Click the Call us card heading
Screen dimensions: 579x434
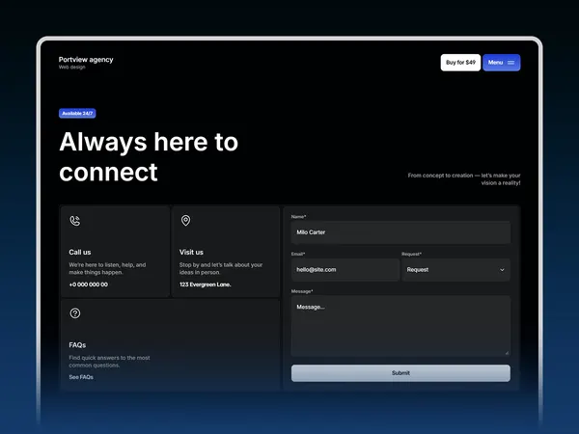click(x=80, y=252)
